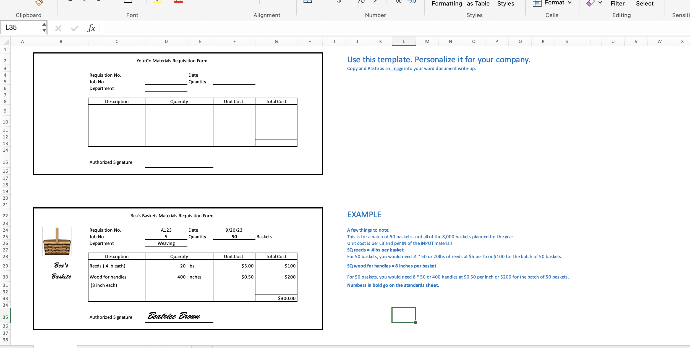Screen dimensions: 690x348
Task: Click the red font color swatch
Action: (x=179, y=2)
